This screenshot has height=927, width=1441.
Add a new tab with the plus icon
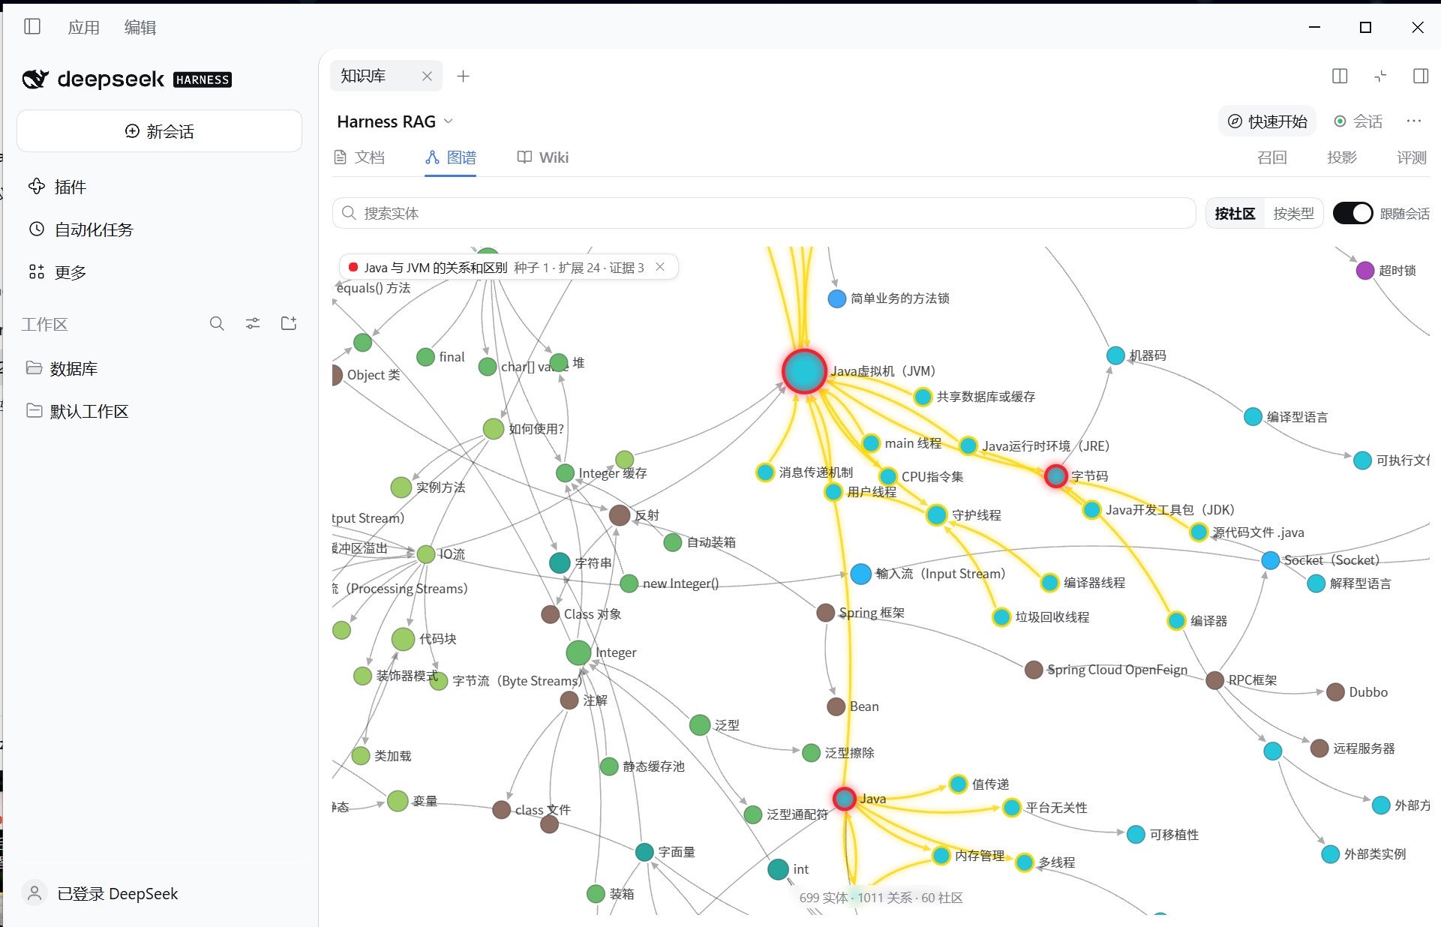(x=463, y=76)
